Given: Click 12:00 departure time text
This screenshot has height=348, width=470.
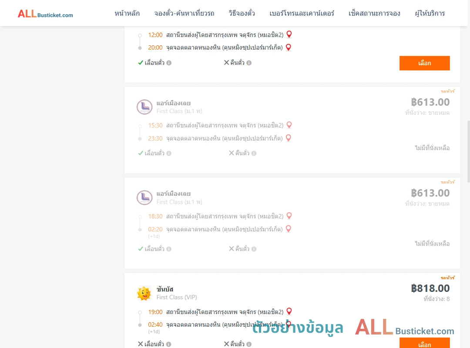Looking at the screenshot, I should 155,35.
